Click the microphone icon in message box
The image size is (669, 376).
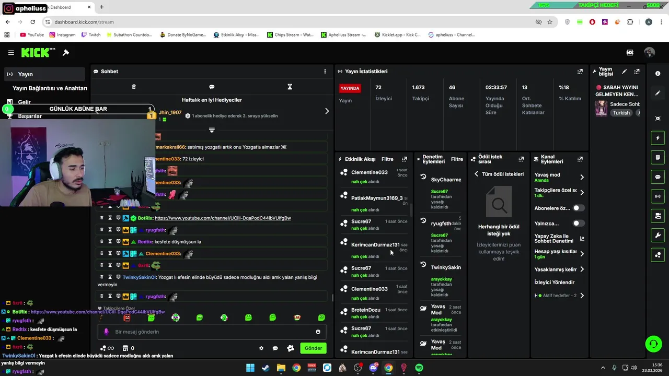click(106, 332)
